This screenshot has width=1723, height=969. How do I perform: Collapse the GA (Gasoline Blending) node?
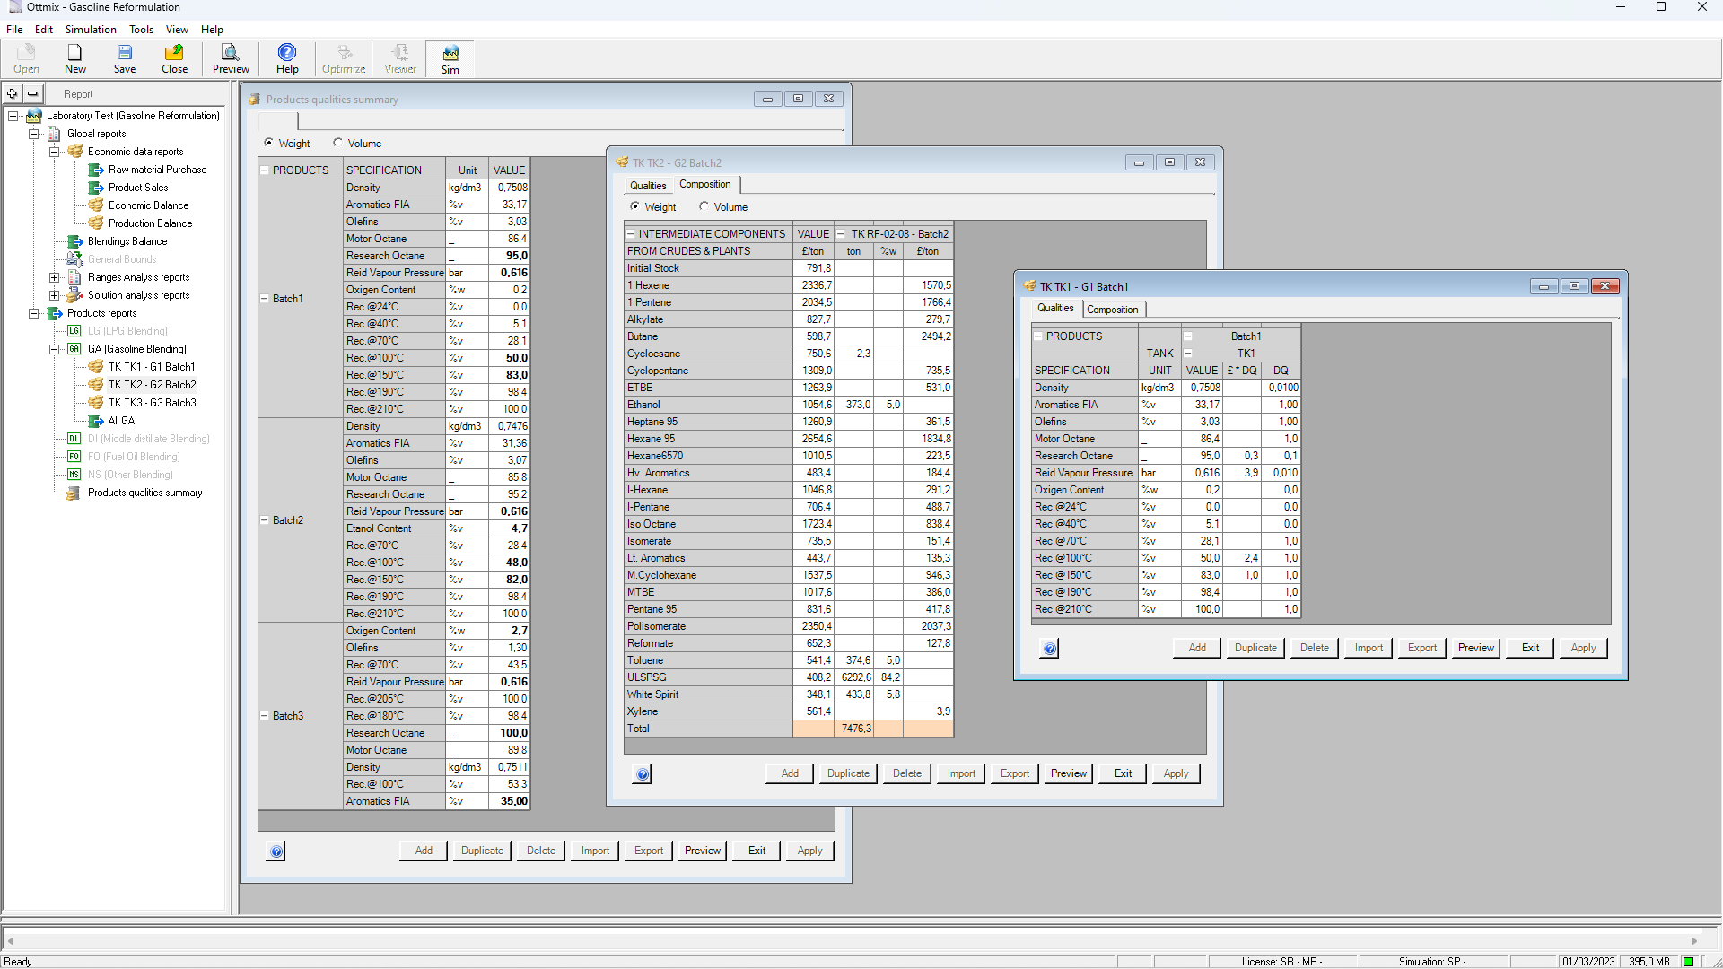[55, 349]
